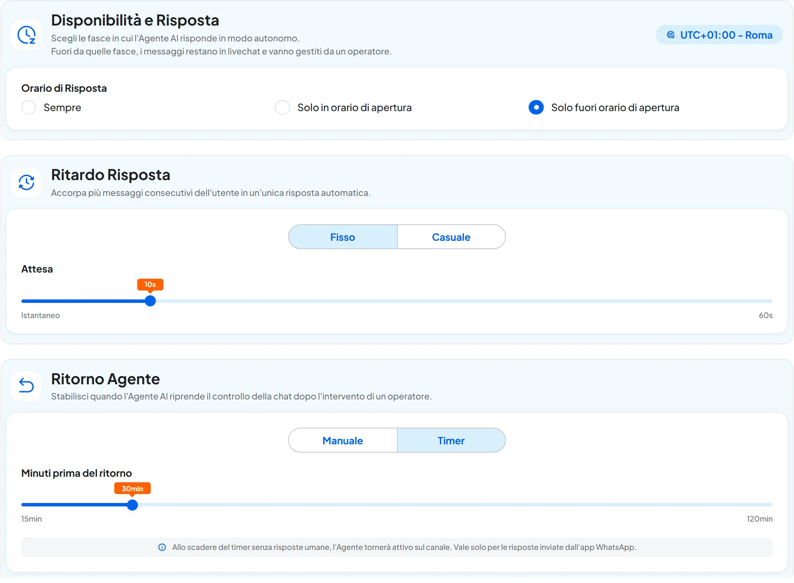The image size is (794, 583).
Task: Click the globe icon in the timezone badge
Action: (671, 35)
